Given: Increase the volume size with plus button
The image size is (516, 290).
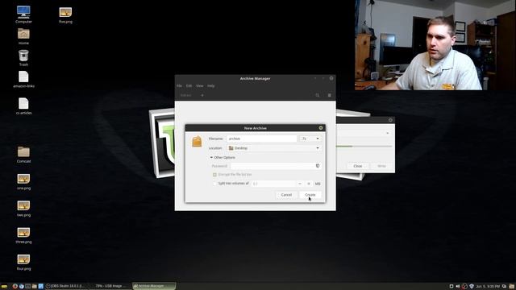Looking at the screenshot, I should tap(308, 184).
